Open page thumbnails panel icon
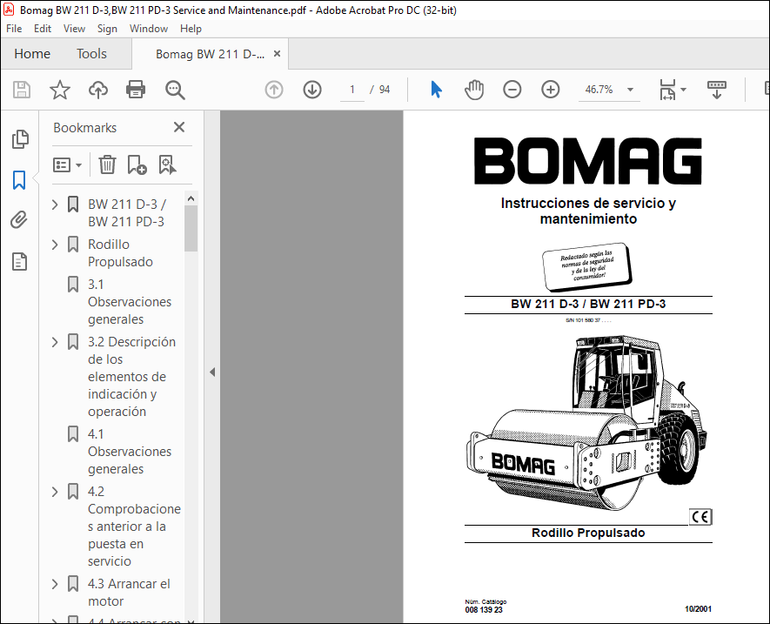The height and width of the screenshot is (624, 770). (20, 139)
